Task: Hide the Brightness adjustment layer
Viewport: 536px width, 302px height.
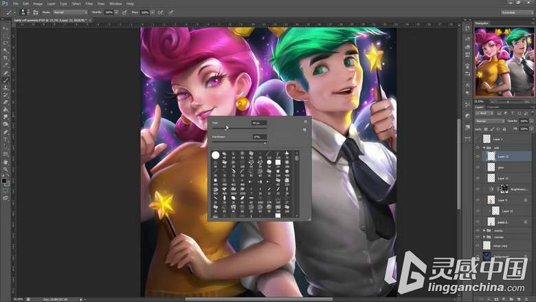Action: point(478,188)
